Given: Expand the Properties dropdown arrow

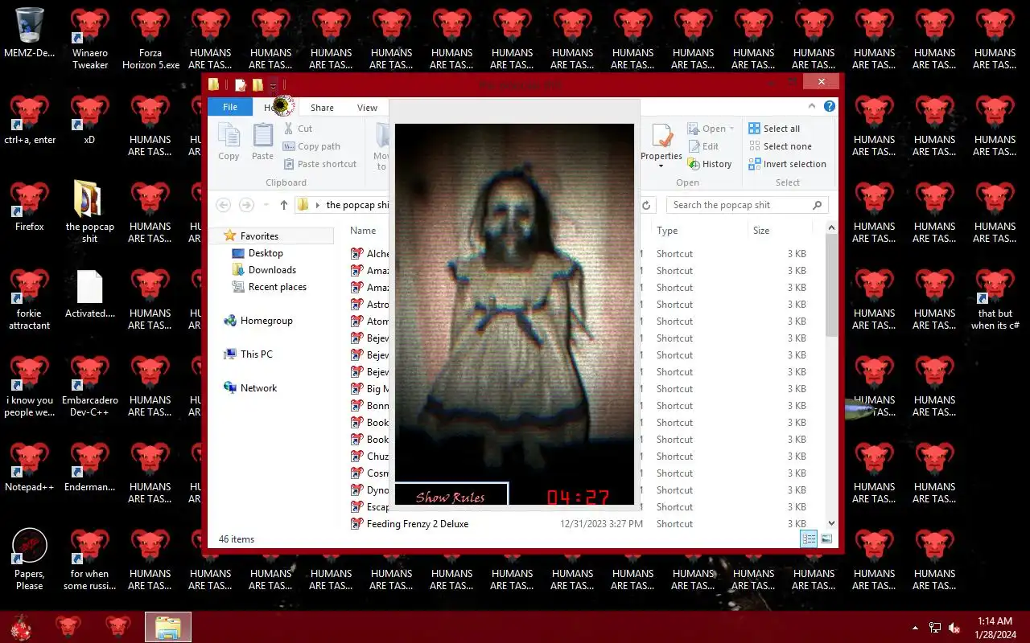Looking at the screenshot, I should 661,166.
